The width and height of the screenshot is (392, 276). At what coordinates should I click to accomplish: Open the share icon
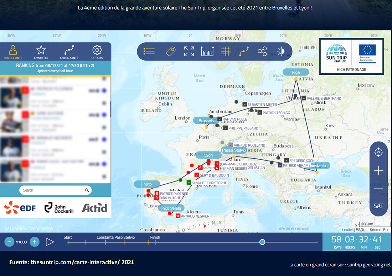tap(262, 51)
